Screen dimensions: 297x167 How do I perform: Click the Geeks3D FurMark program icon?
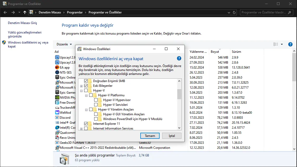[57, 142]
